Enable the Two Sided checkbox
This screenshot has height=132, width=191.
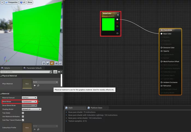point(23,113)
